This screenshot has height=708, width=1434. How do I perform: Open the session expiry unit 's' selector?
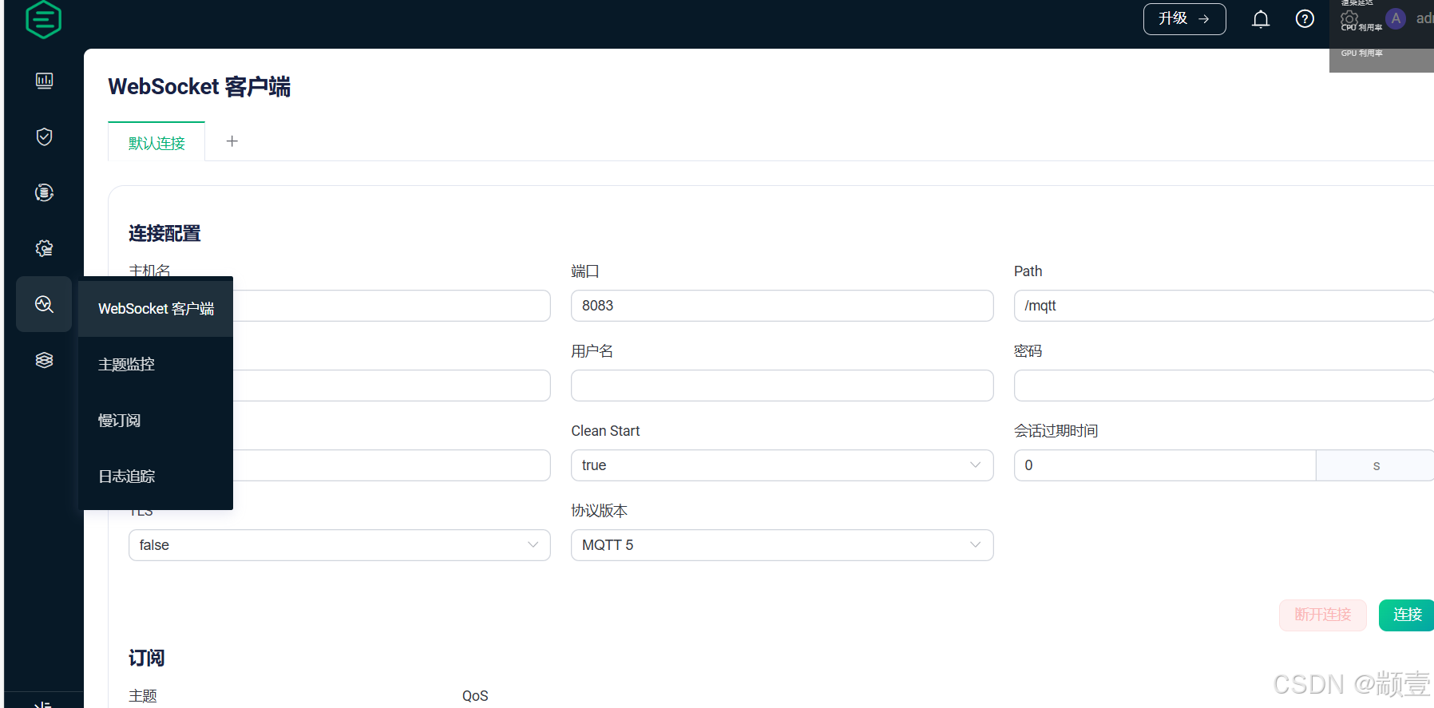1375,465
